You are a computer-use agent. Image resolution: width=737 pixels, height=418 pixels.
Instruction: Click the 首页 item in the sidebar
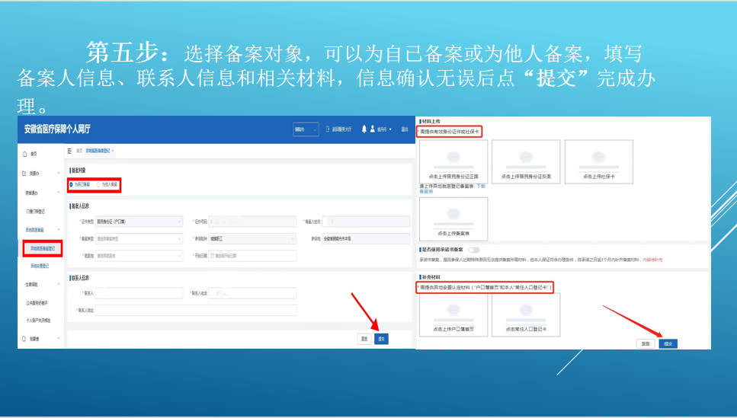[34, 154]
